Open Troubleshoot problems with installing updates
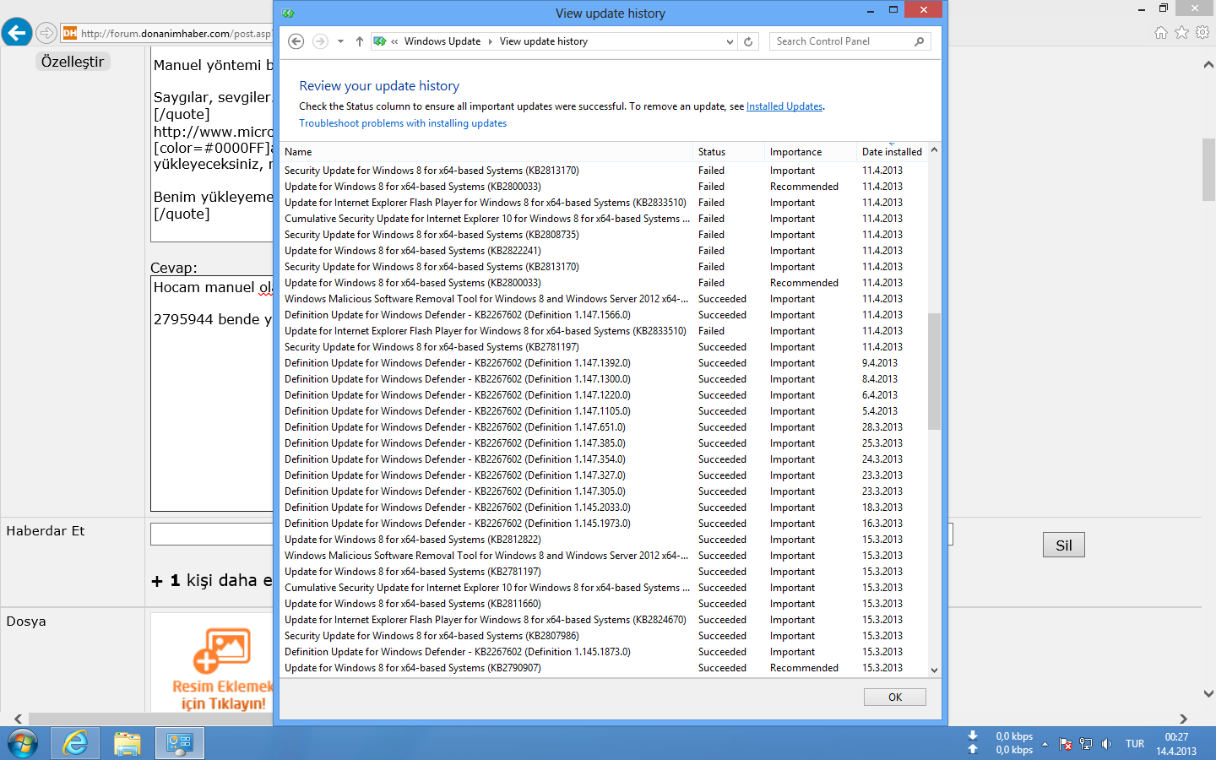 (x=403, y=123)
